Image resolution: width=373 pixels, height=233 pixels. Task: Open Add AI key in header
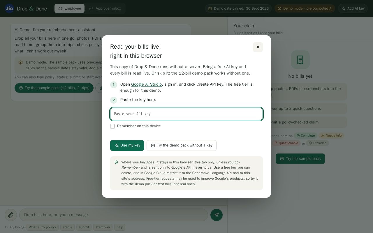coord(353,8)
